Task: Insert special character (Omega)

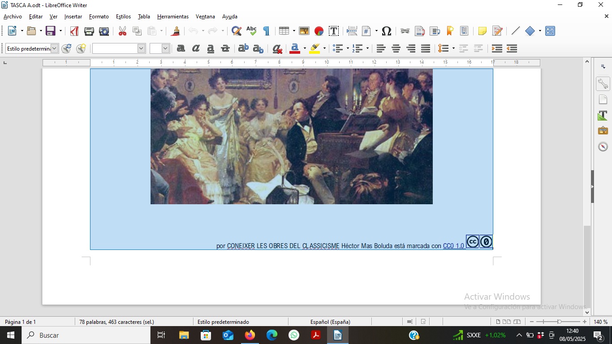Action: click(387, 31)
